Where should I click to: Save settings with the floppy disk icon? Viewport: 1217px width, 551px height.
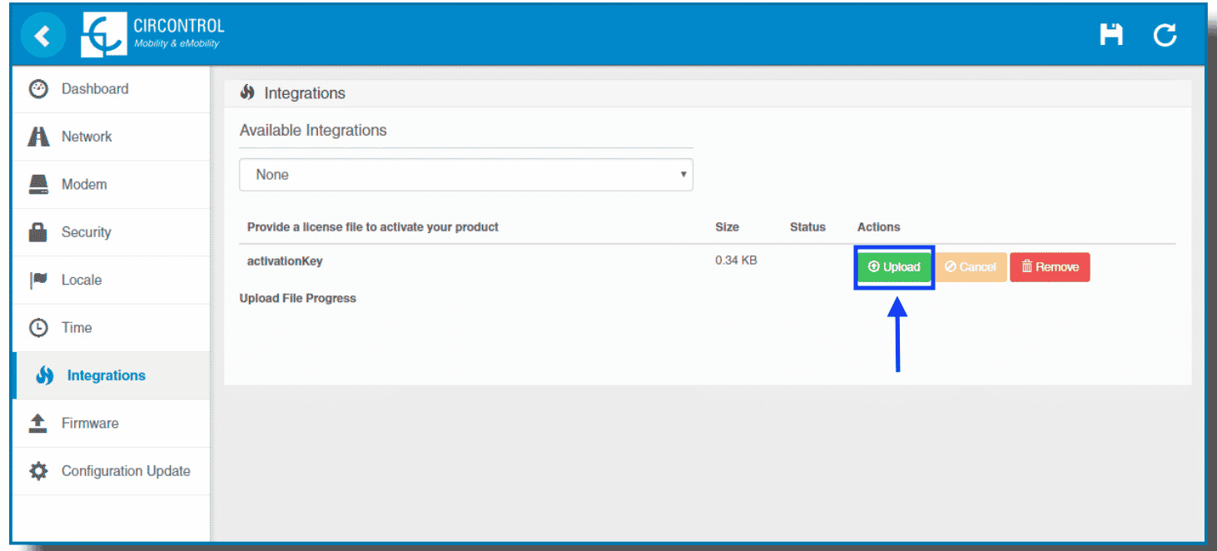pos(1111,35)
